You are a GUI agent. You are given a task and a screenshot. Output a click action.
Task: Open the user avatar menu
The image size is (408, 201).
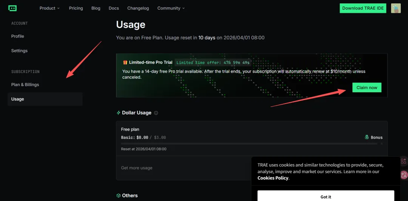pos(396,8)
